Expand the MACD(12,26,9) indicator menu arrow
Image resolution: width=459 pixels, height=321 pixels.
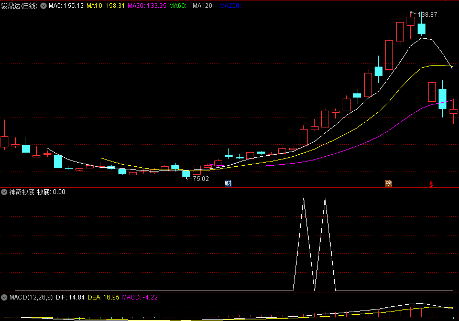[4, 297]
